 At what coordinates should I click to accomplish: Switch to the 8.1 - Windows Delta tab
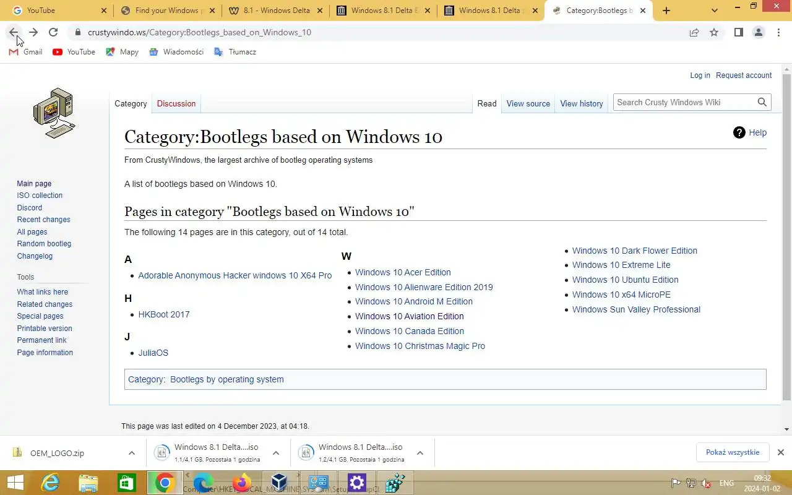click(277, 11)
